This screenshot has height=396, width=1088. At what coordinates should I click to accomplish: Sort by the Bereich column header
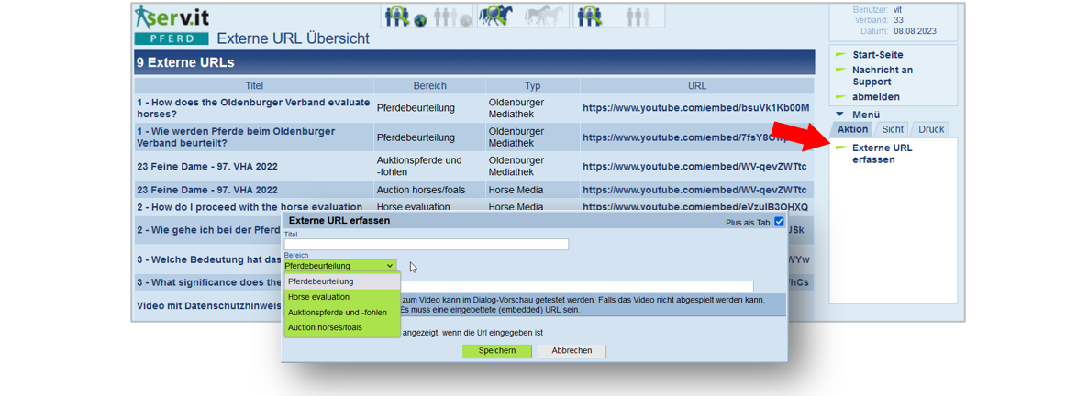[429, 86]
